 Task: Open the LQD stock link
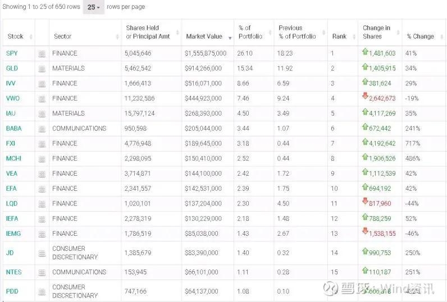pyautogui.click(x=12, y=204)
